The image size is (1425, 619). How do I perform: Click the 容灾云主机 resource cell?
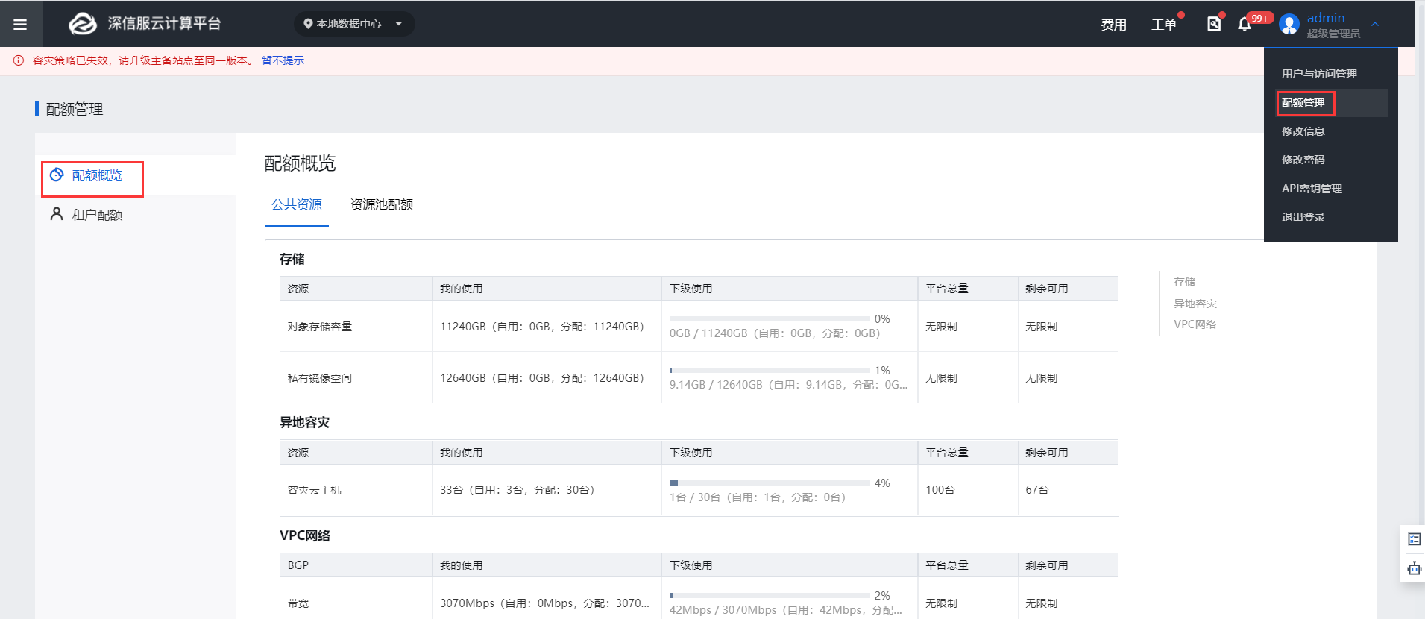[356, 490]
